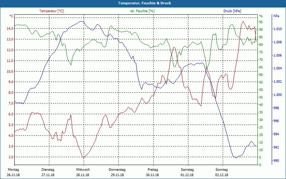Click the "75" humidity axis value
Image resolution: width=286 pixels, height=179 pixels.
(x=261, y=52)
